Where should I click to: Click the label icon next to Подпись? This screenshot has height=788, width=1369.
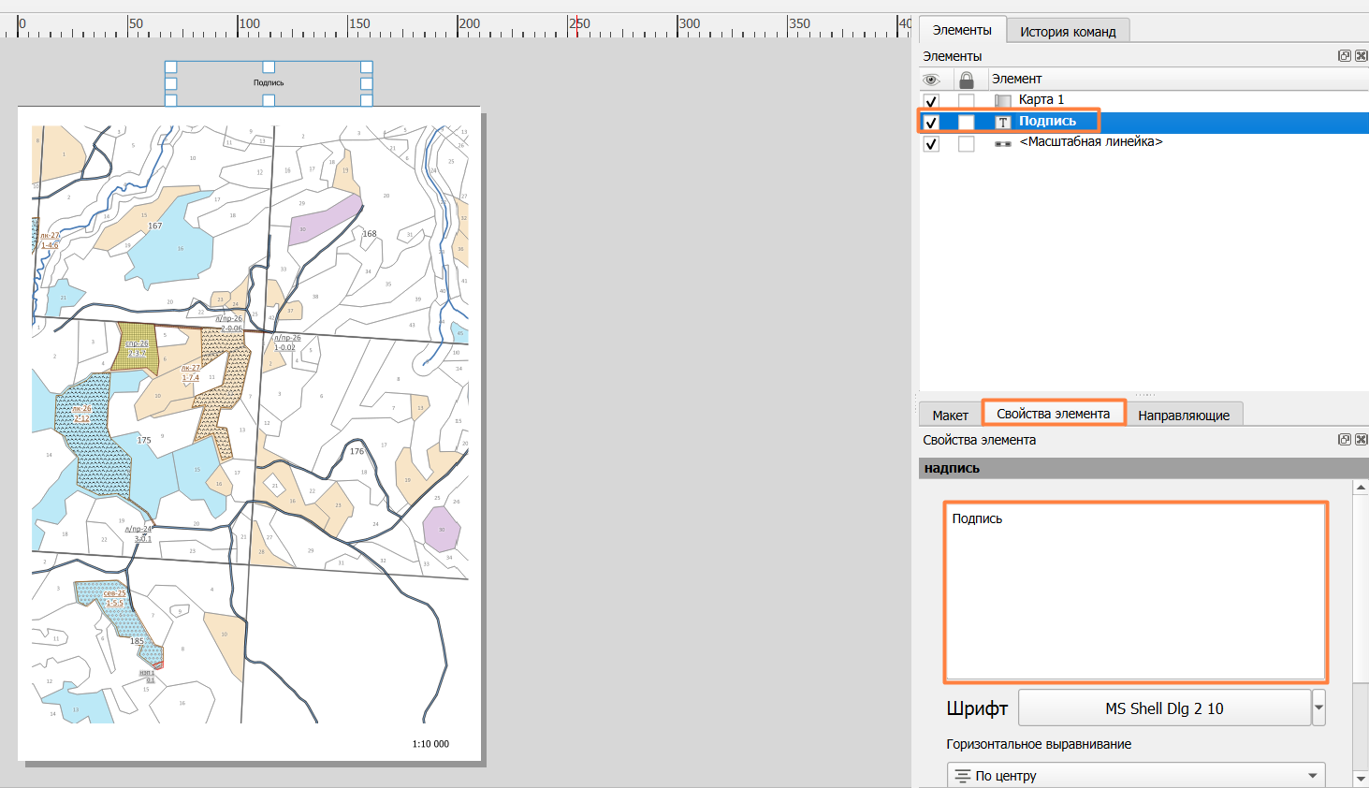(x=1002, y=122)
